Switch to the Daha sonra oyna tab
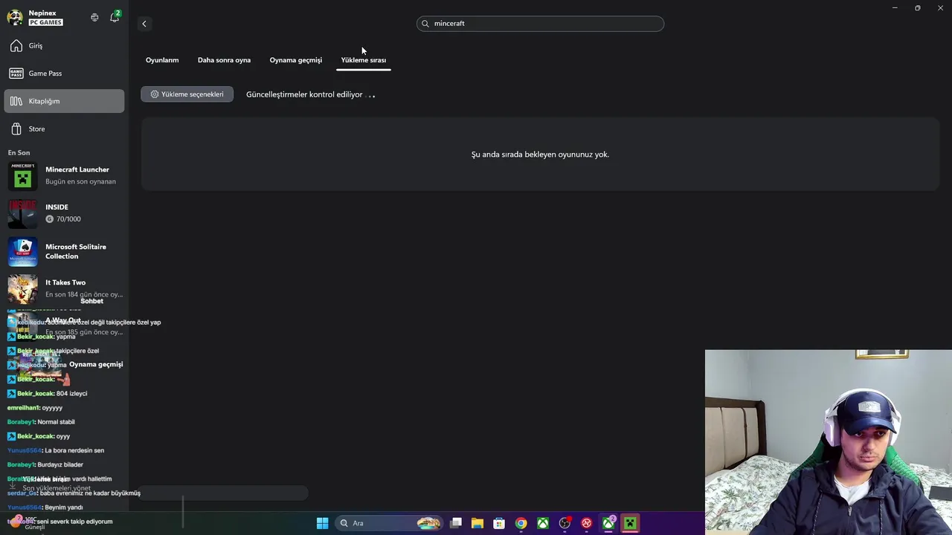Screen dimensions: 952x535 coord(224,60)
